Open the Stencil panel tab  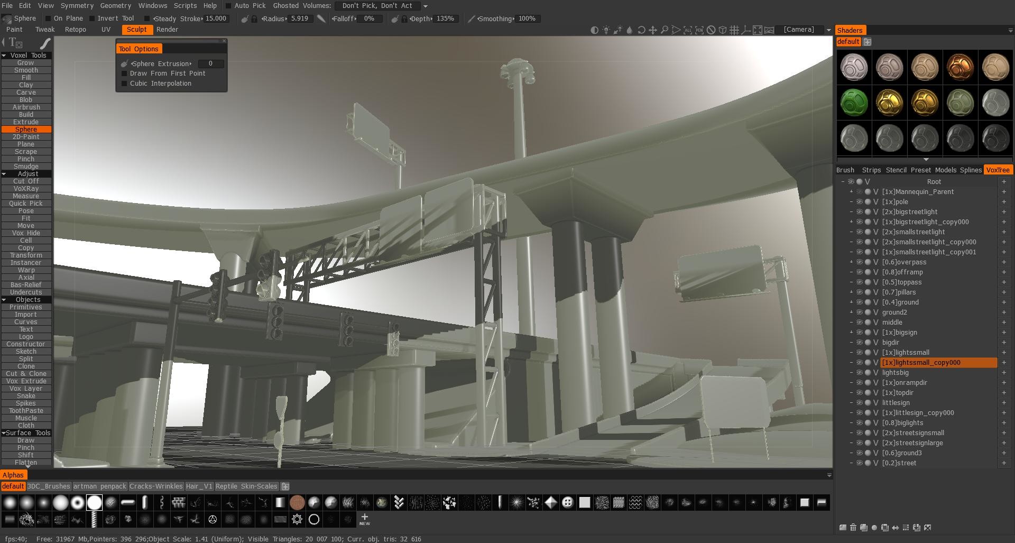896,170
